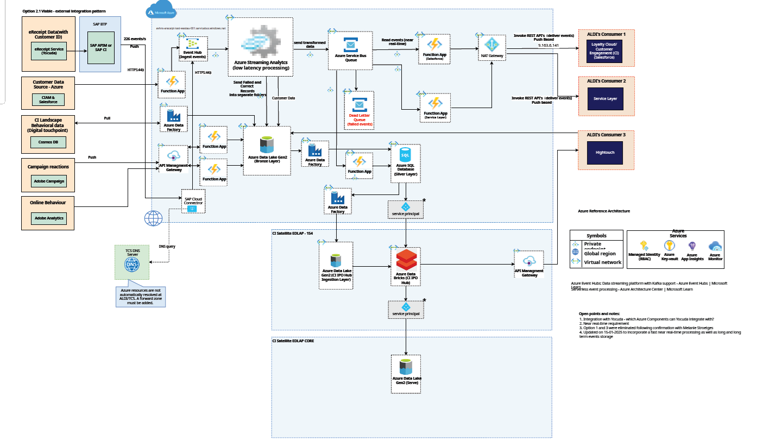Select the CIAM & Salesforce box
The image size is (757, 440).
click(x=48, y=99)
